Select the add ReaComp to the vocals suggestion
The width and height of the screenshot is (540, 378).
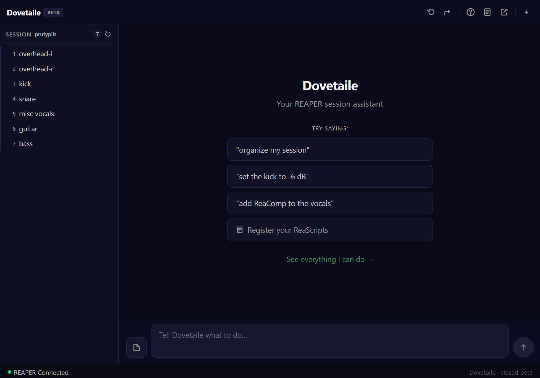[330, 203]
